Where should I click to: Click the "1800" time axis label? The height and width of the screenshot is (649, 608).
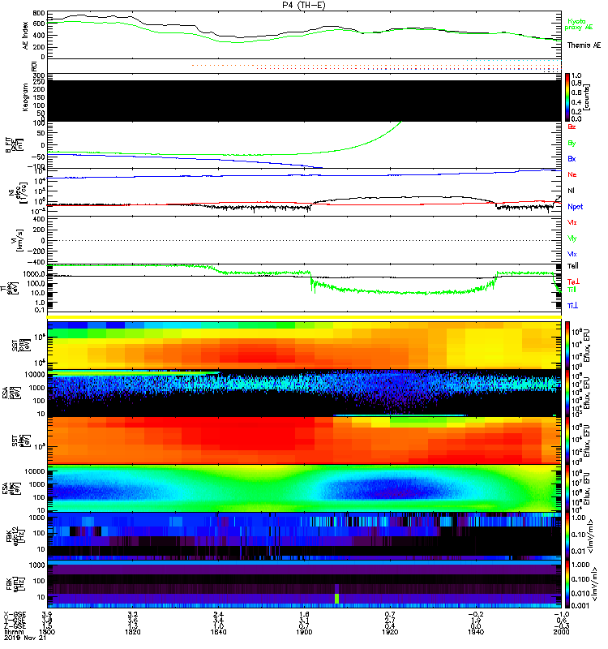click(47, 632)
